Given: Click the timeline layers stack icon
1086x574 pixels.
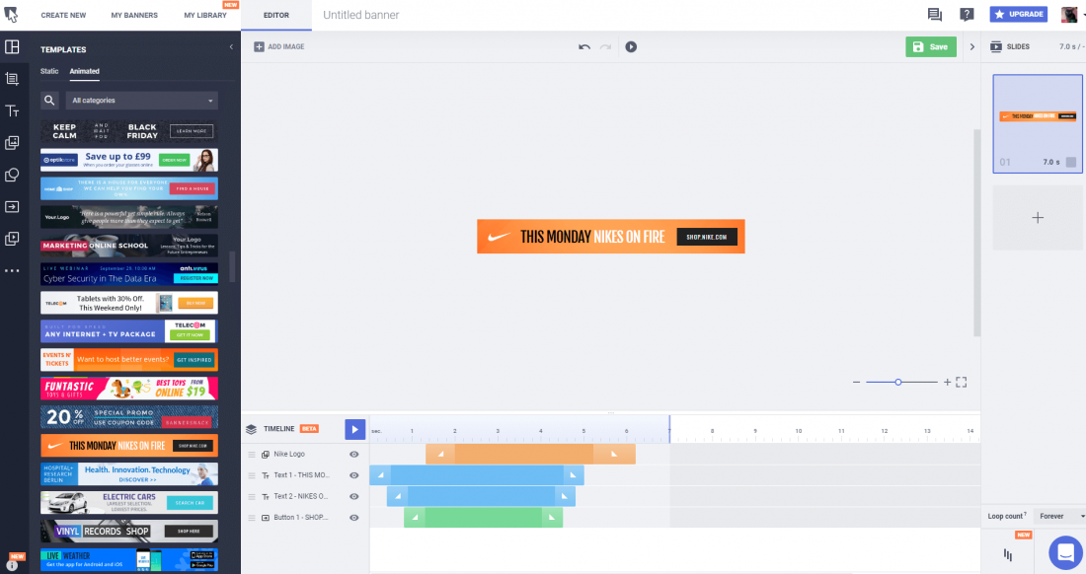Looking at the screenshot, I should (252, 429).
